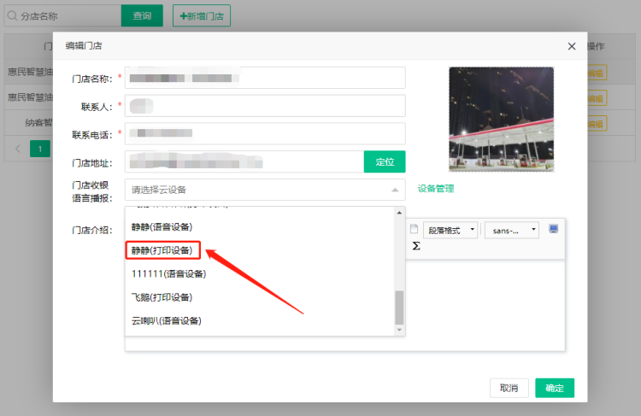Click the dropdown list scrollbar up arrow

tap(399, 213)
